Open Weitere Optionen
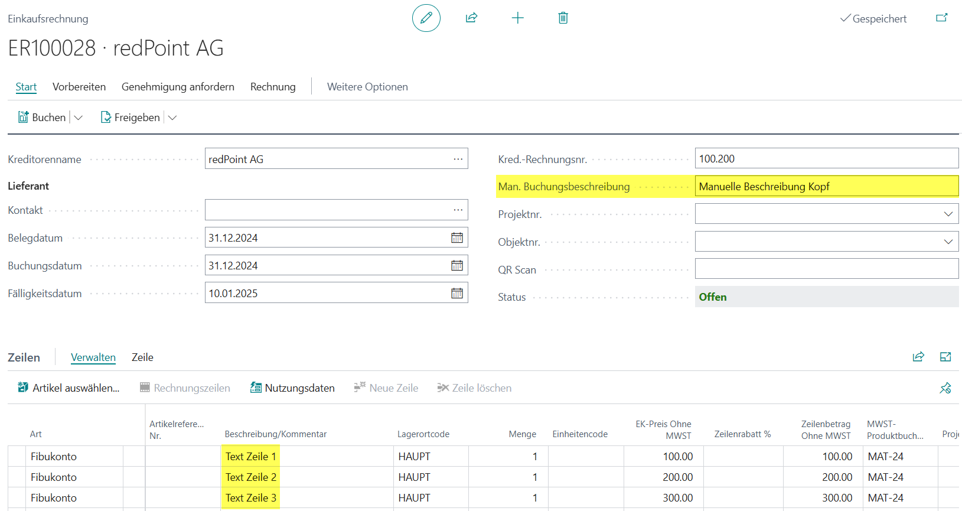The height and width of the screenshot is (511, 962). coord(367,87)
